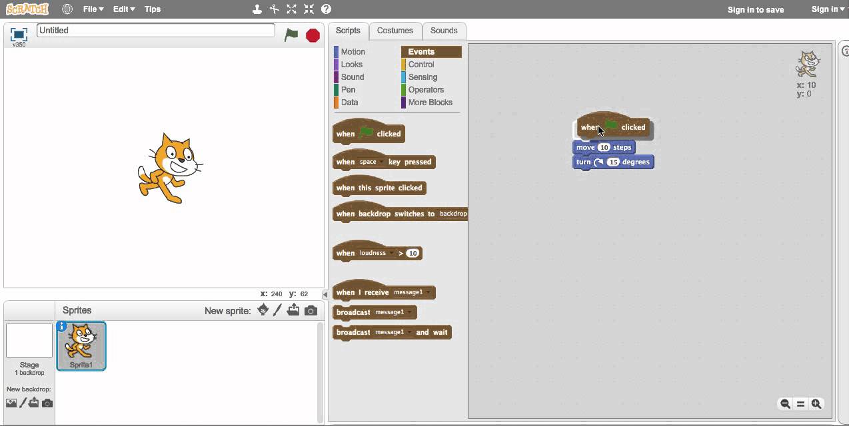Switch to the Scripts tab

(x=348, y=31)
